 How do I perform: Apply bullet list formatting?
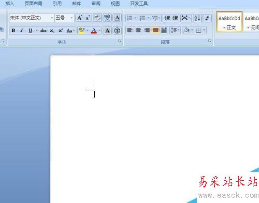pos(129,18)
